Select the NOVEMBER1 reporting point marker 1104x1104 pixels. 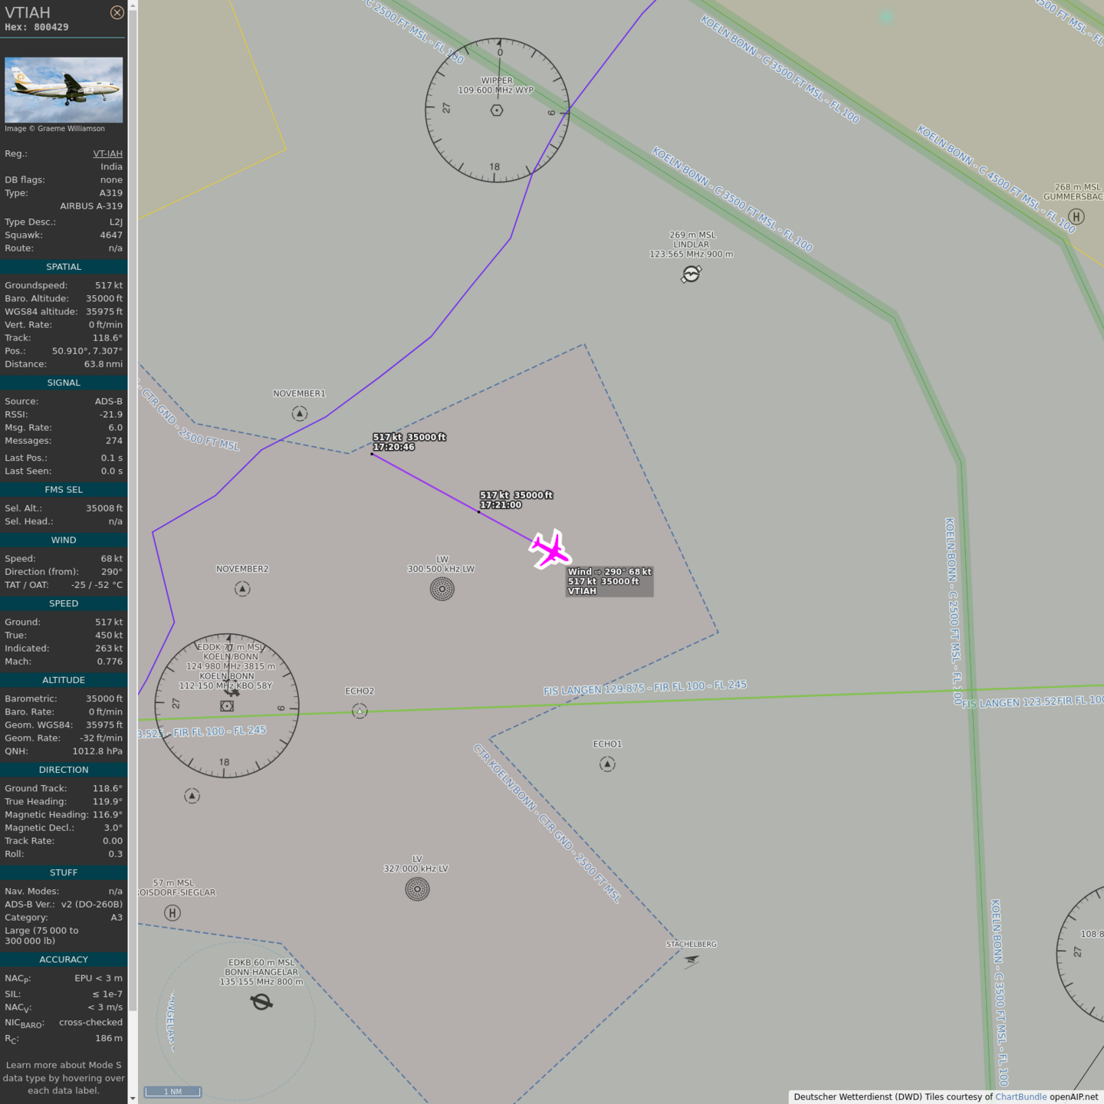[300, 414]
